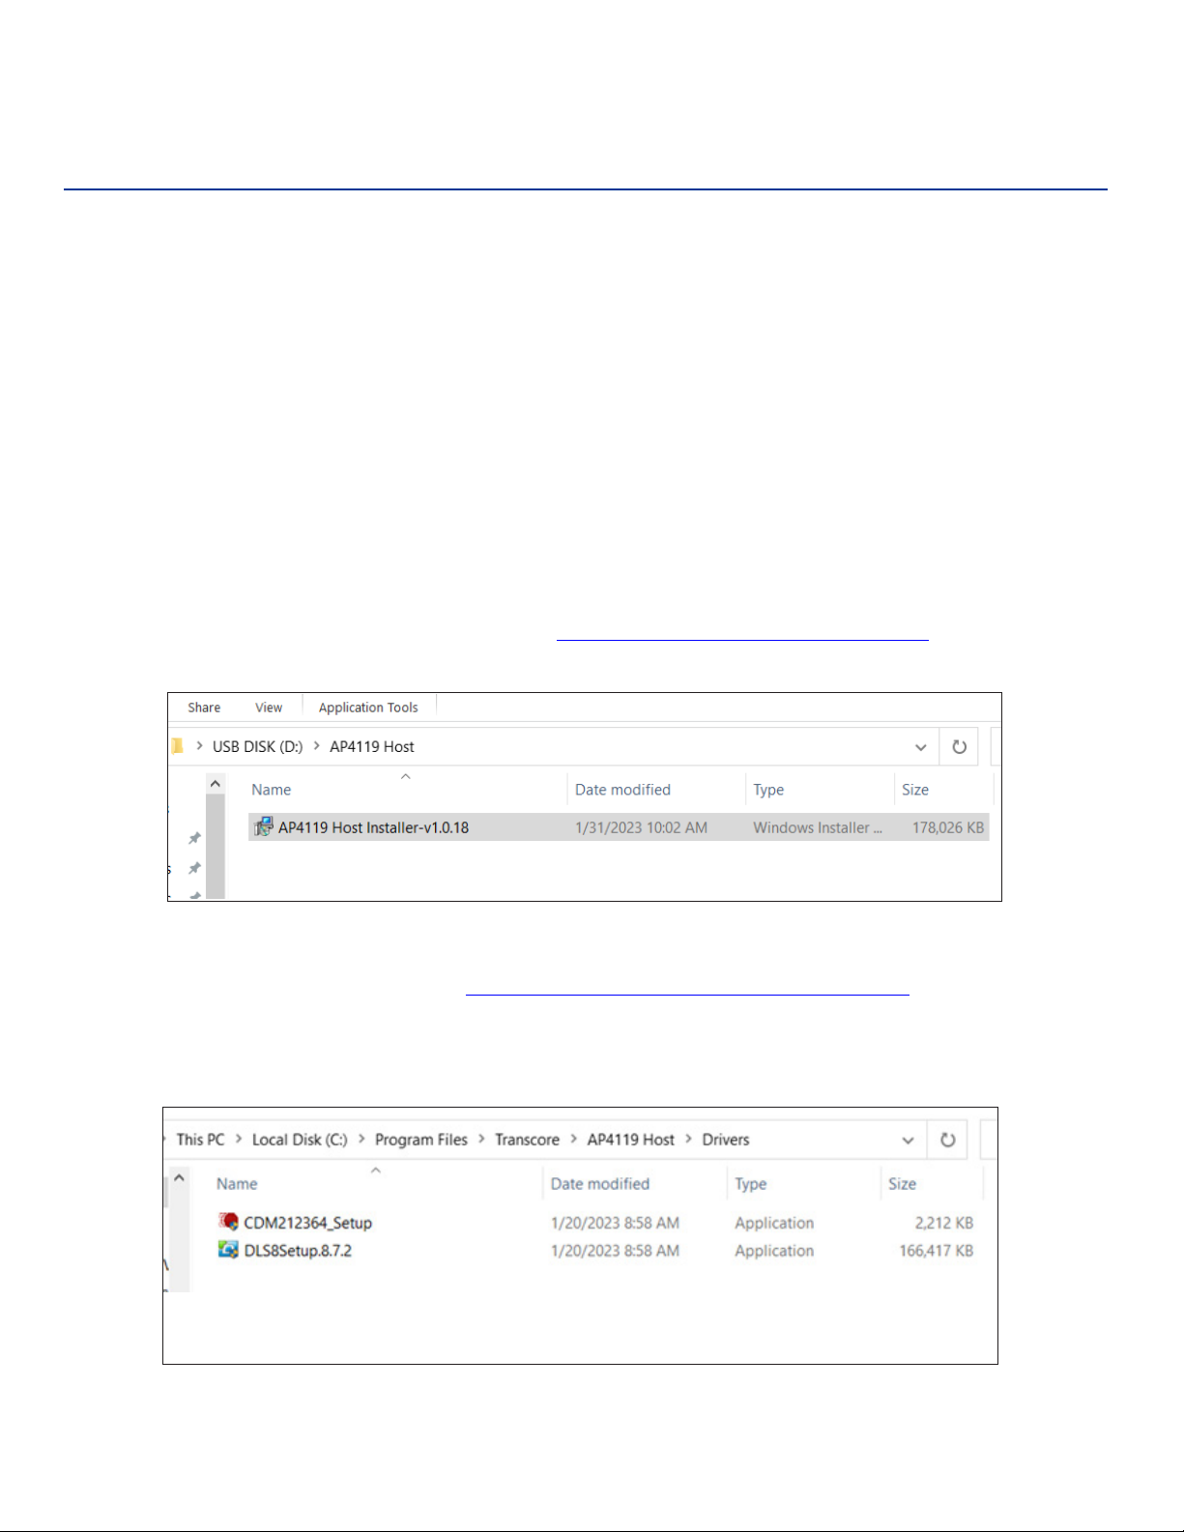
Task: Sort by Name in USB DISK window
Action: pos(271,790)
